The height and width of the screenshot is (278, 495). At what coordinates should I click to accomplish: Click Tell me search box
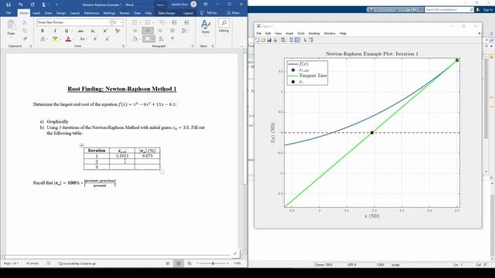[209, 13]
